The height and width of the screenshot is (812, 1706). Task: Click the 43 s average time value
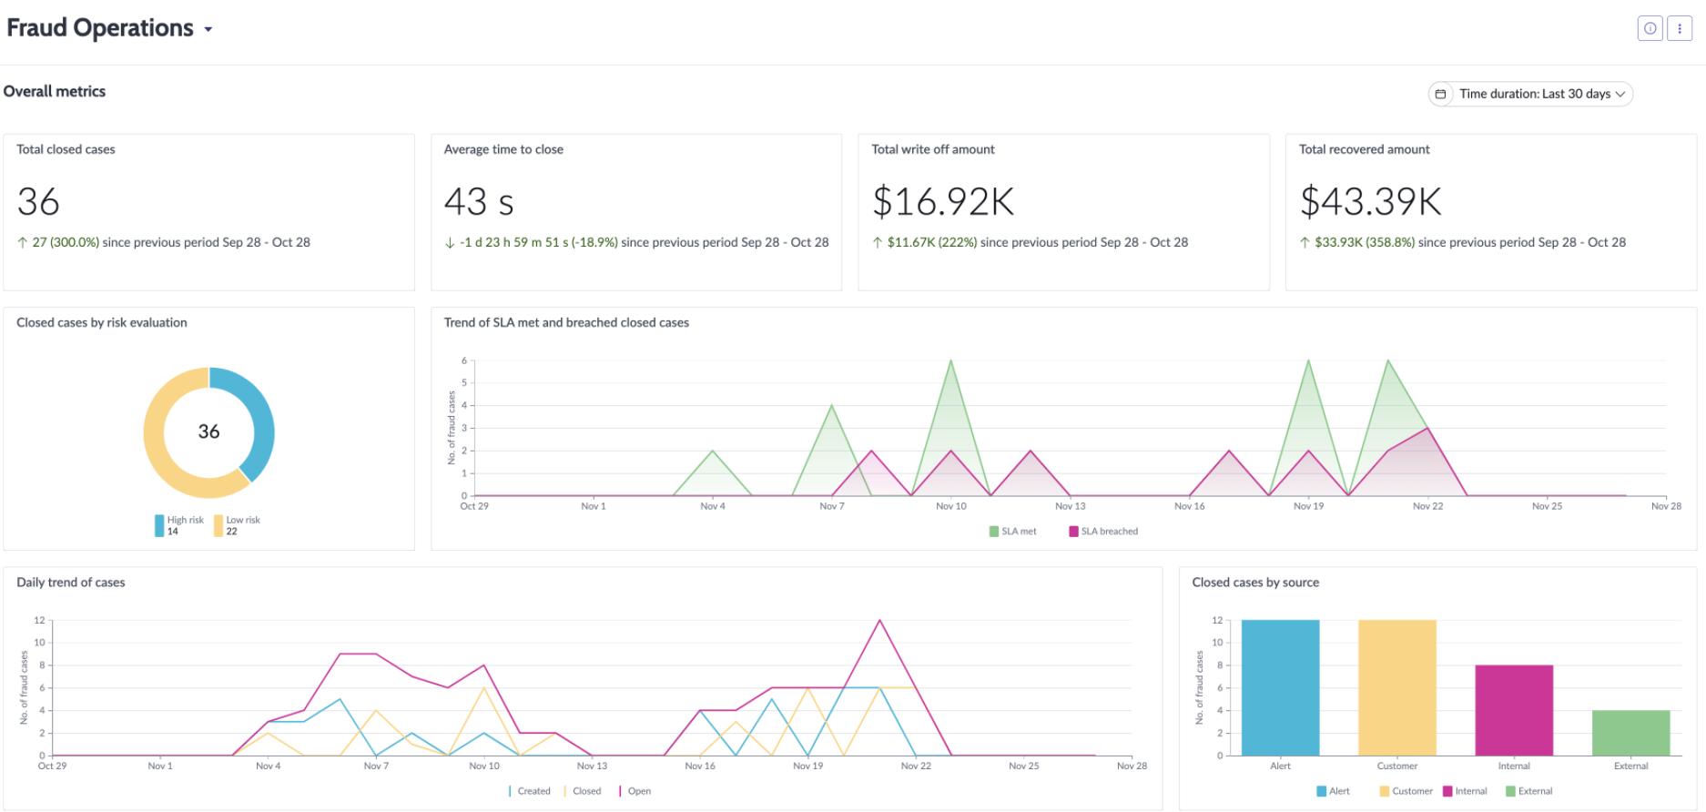tap(479, 201)
